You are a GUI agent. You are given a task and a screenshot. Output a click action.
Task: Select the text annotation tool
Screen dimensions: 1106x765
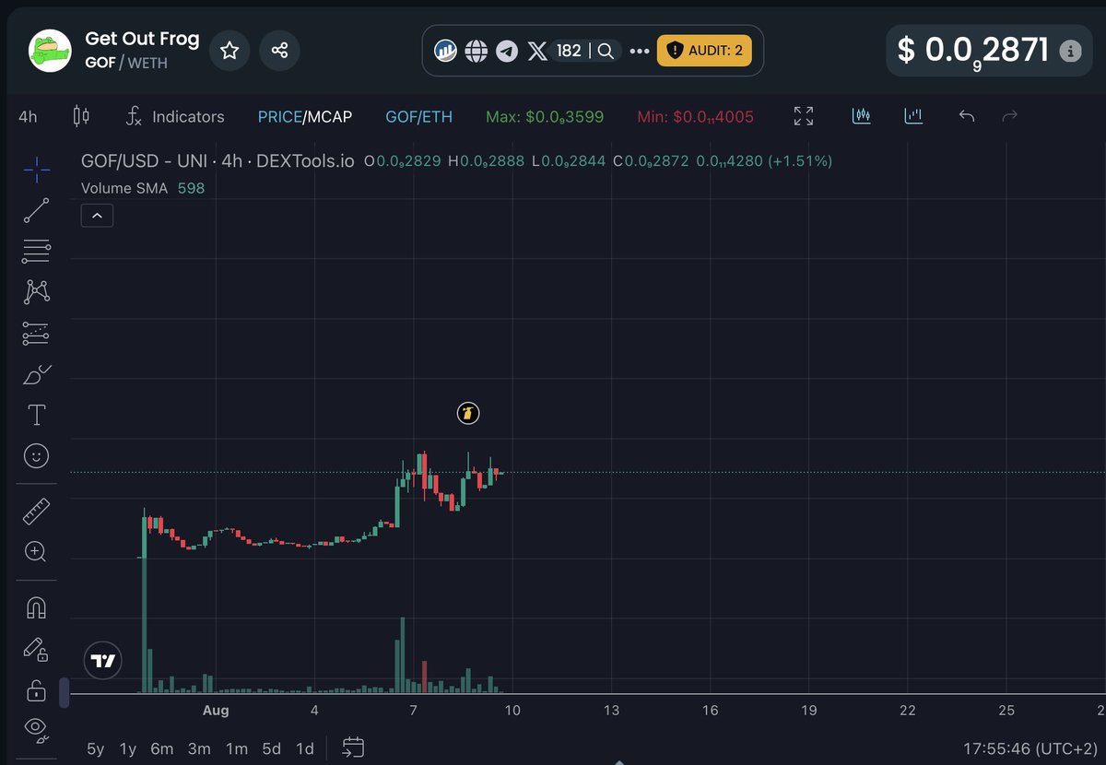click(36, 415)
